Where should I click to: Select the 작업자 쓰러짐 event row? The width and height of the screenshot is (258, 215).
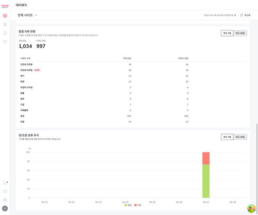coord(133,87)
